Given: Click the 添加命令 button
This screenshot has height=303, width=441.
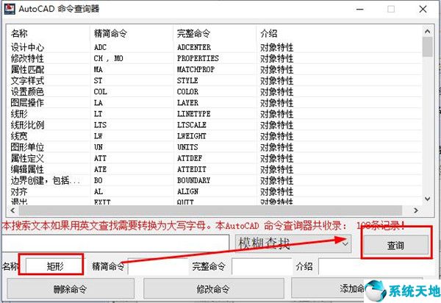Looking at the screenshot, I should pos(356,288).
